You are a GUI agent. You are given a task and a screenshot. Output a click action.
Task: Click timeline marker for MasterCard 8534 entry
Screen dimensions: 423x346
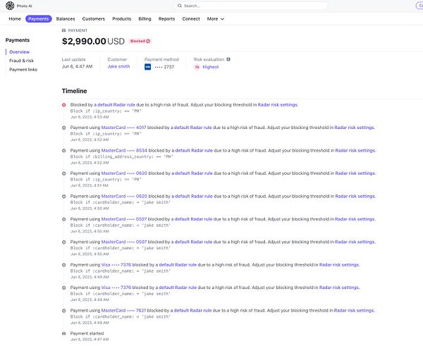coord(64,151)
